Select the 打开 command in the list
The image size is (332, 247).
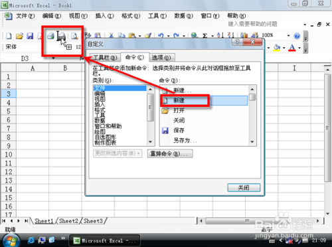coord(204,110)
